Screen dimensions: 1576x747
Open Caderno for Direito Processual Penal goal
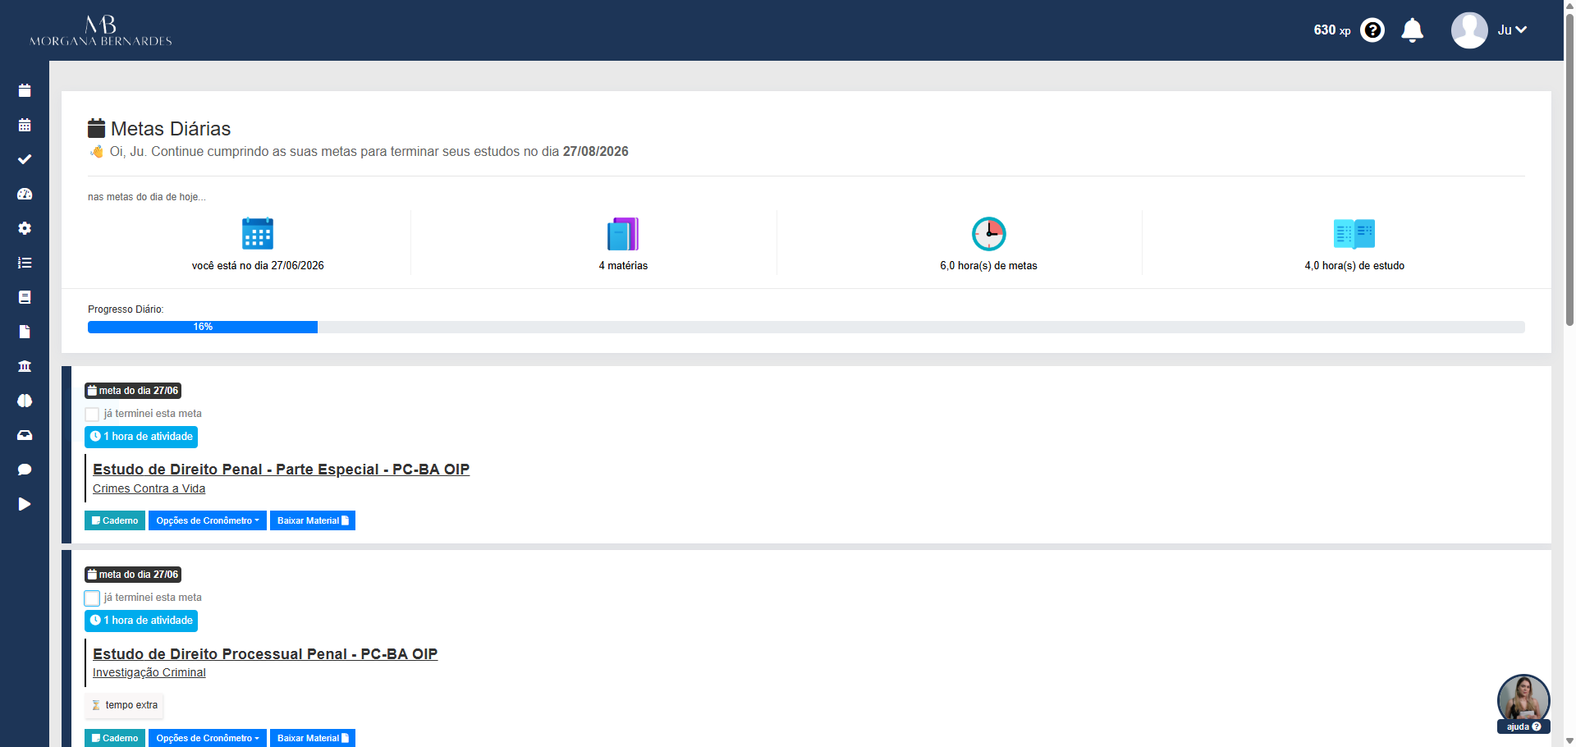pos(115,738)
